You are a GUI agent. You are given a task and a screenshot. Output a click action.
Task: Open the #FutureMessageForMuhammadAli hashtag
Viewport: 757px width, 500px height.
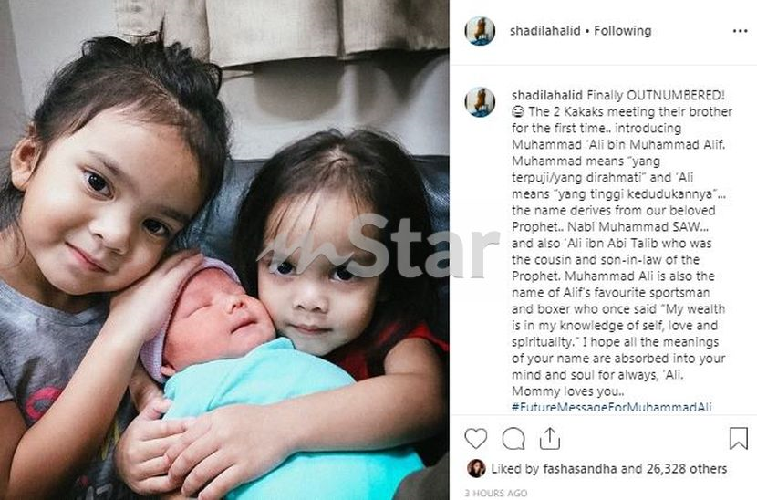click(x=612, y=407)
